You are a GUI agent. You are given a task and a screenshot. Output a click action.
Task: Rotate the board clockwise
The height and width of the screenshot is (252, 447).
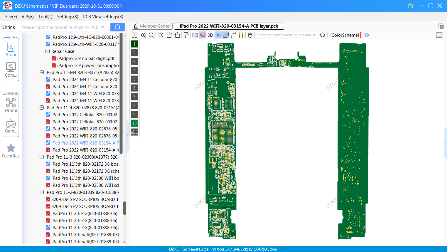(x=177, y=35)
